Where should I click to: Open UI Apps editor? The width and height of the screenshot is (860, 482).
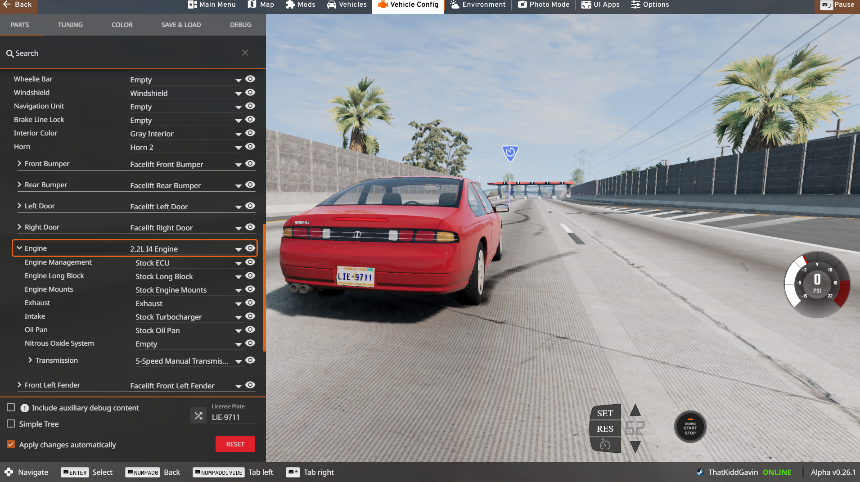pos(600,5)
